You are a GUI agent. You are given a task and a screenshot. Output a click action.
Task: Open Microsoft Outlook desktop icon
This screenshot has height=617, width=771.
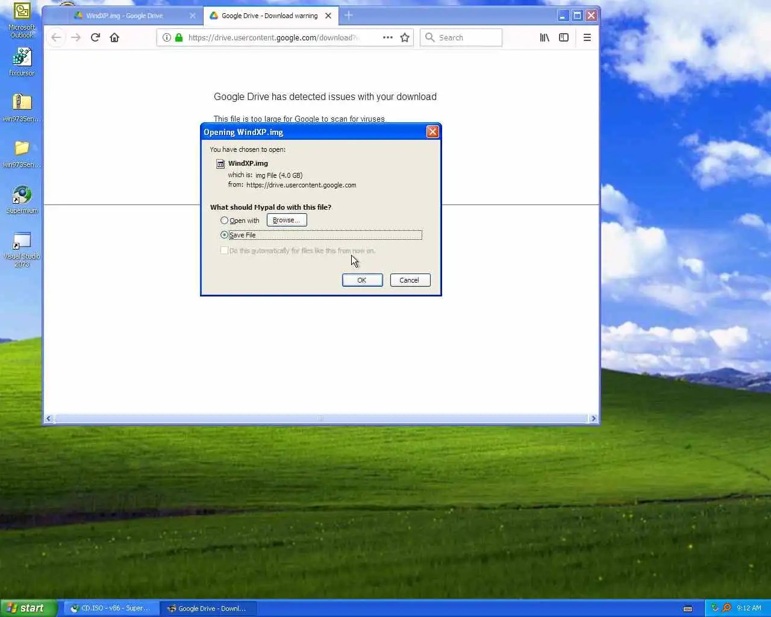(x=22, y=20)
